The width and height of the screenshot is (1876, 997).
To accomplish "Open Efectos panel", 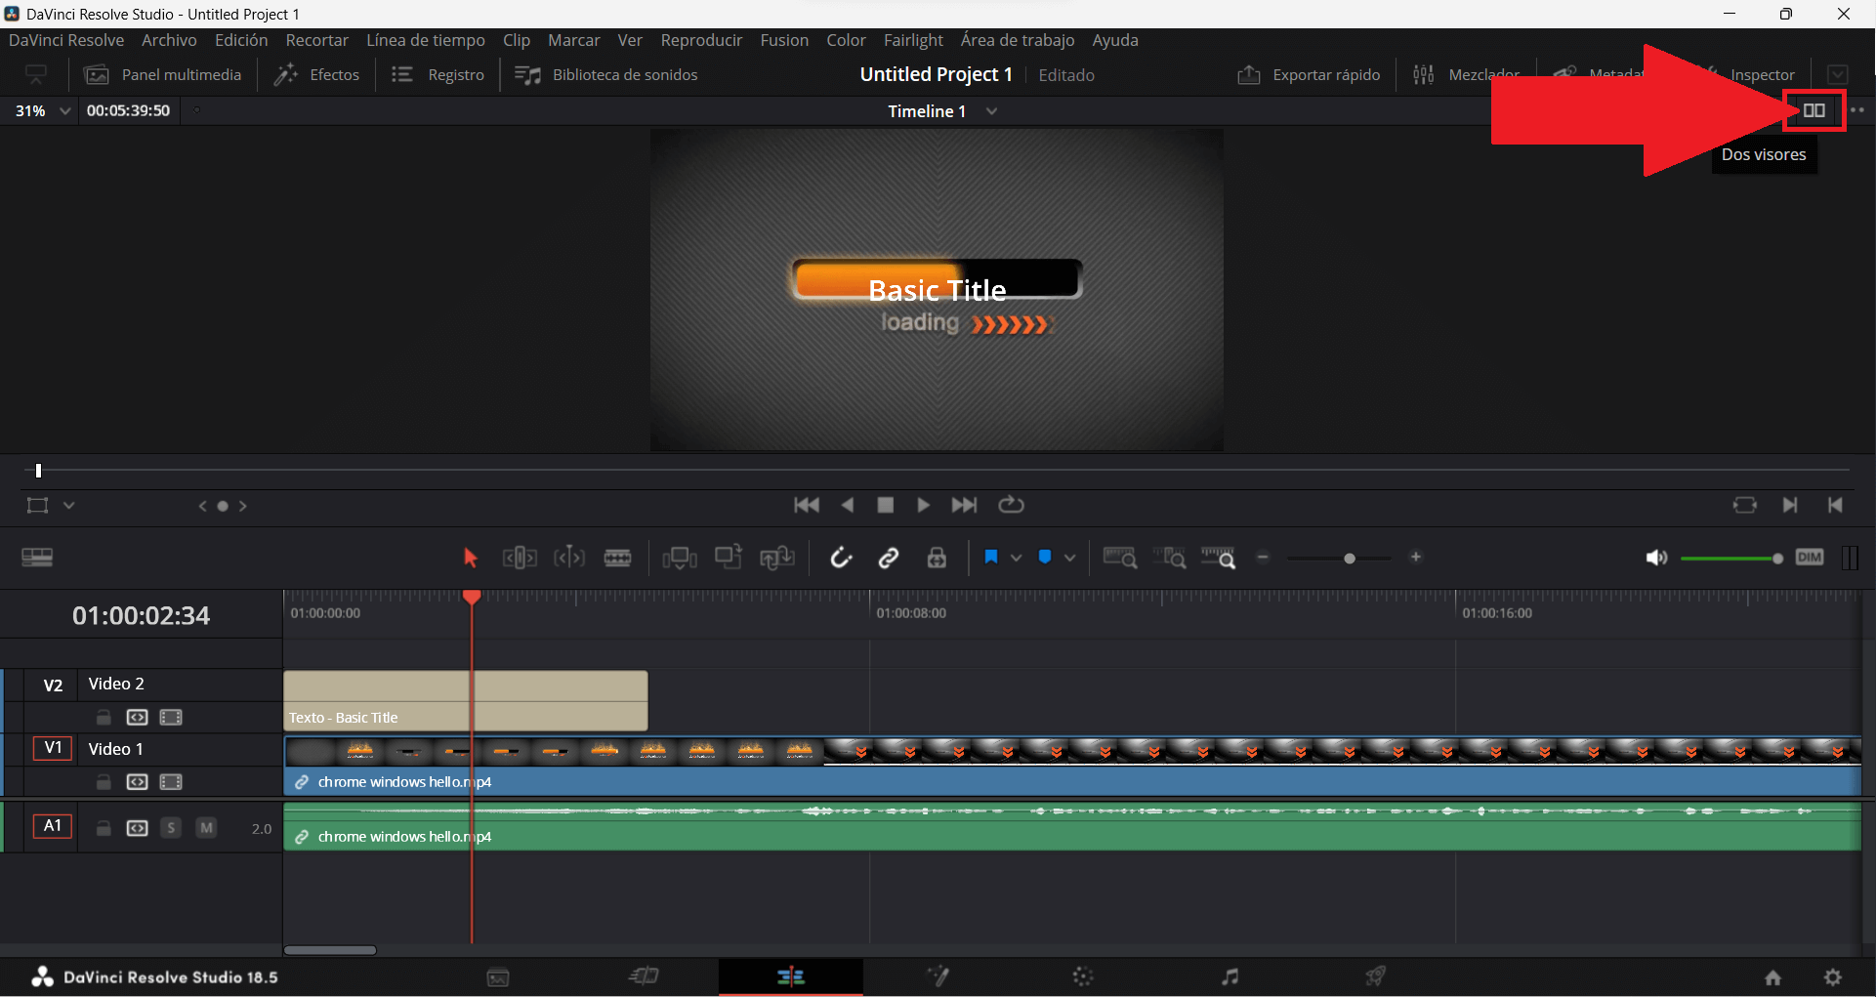I will [x=316, y=75].
